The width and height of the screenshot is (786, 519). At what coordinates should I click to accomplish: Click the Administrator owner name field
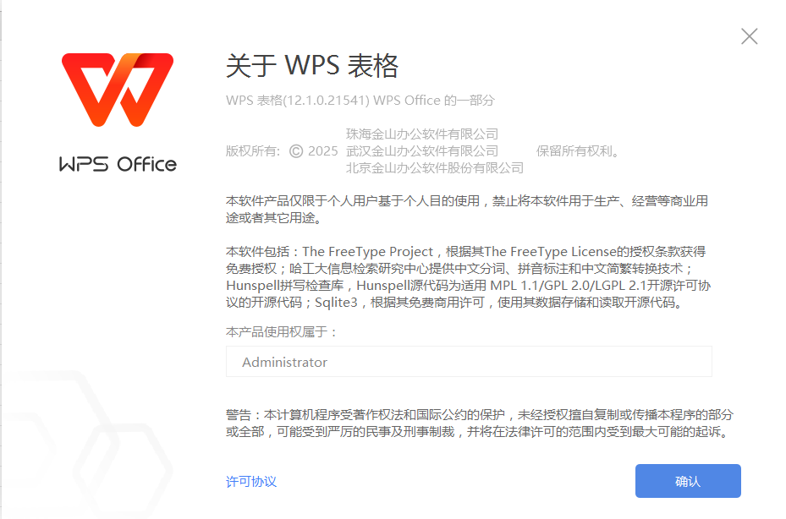pos(469,362)
